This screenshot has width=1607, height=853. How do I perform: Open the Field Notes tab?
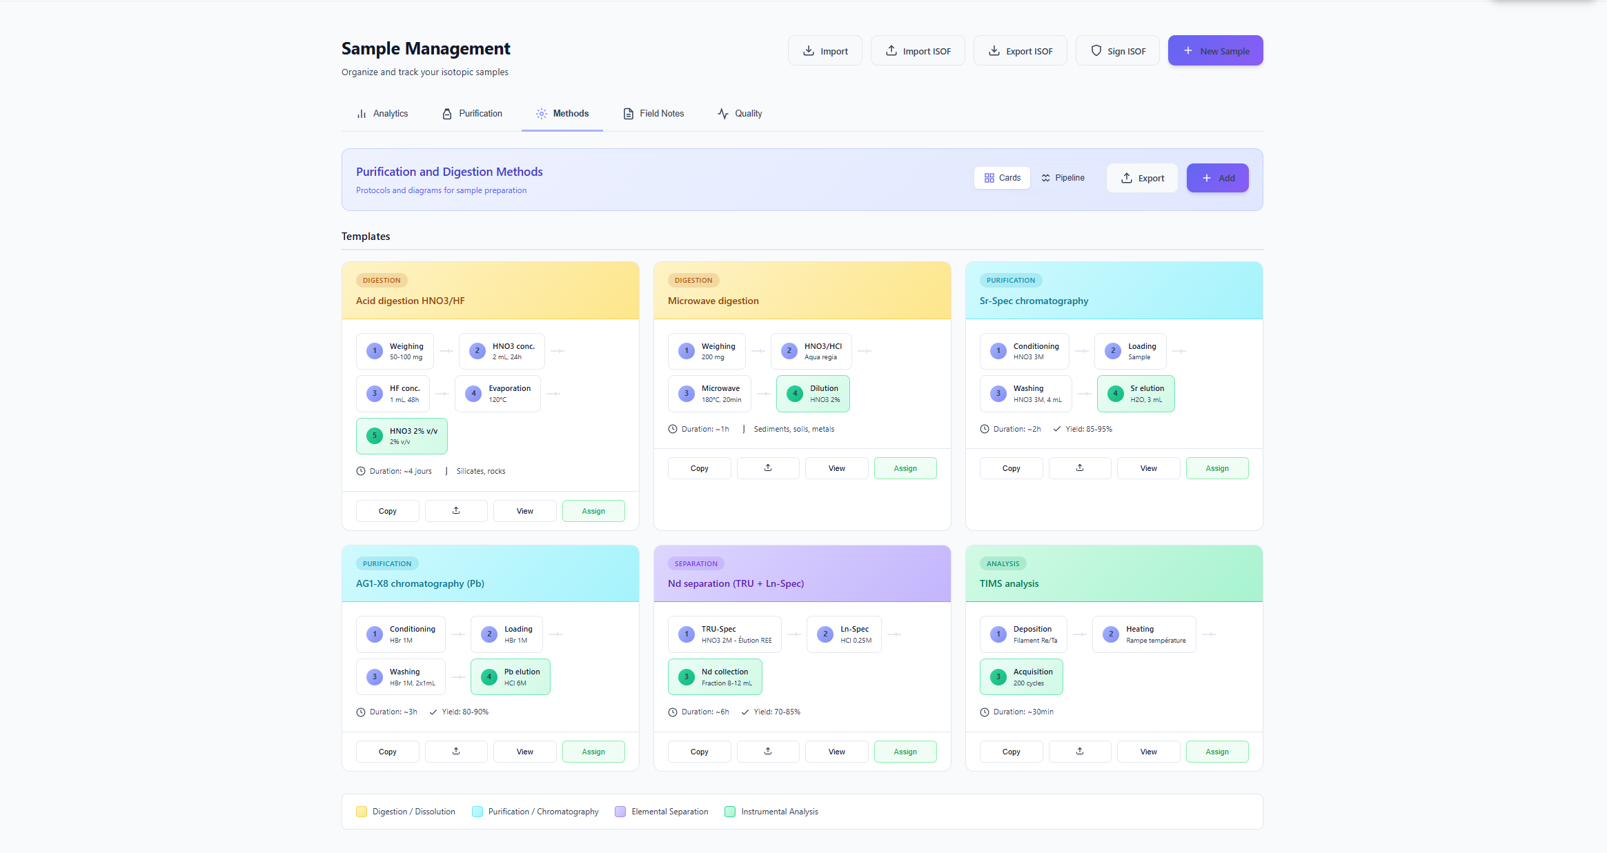pyautogui.click(x=653, y=114)
